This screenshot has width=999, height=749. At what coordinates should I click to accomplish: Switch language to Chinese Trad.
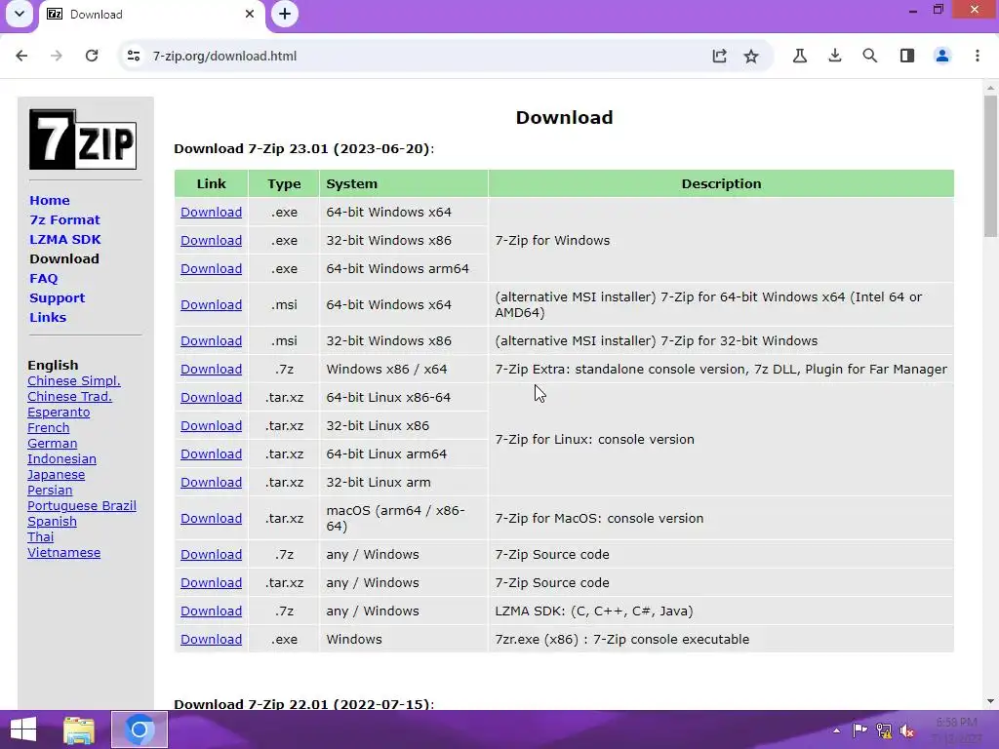click(x=69, y=396)
